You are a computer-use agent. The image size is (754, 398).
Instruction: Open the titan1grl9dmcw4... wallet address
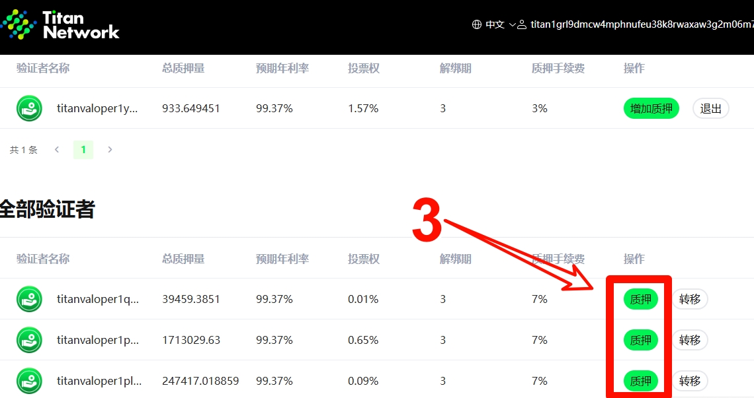pyautogui.click(x=642, y=24)
